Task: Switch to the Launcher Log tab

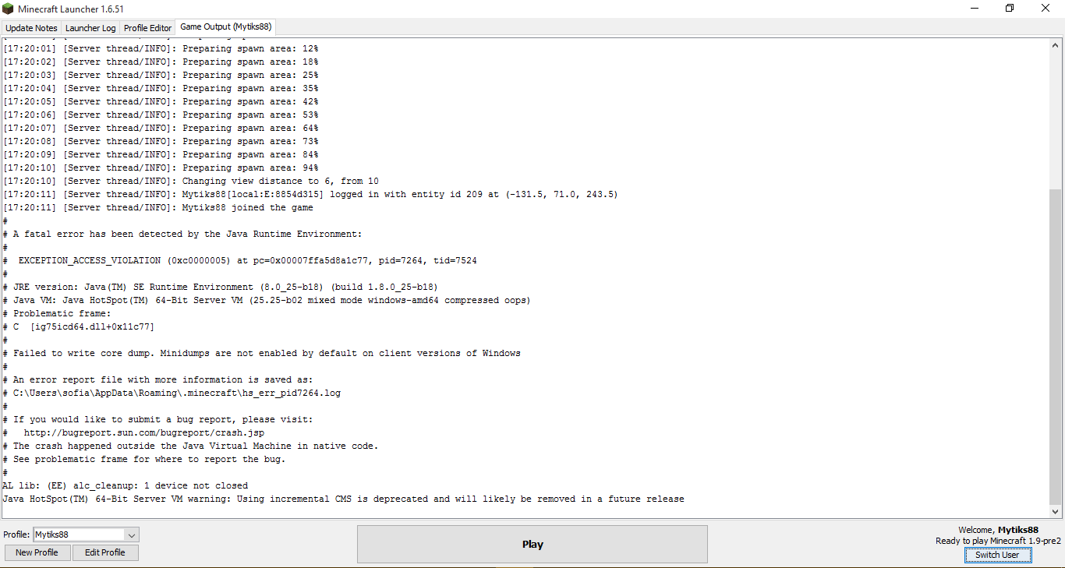Action: [x=90, y=28]
